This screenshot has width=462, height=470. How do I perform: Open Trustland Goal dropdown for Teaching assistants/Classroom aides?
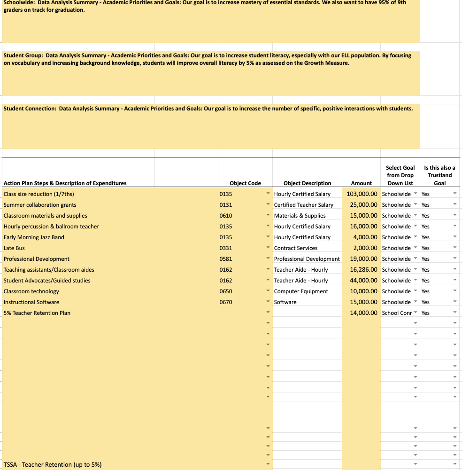[x=455, y=269]
